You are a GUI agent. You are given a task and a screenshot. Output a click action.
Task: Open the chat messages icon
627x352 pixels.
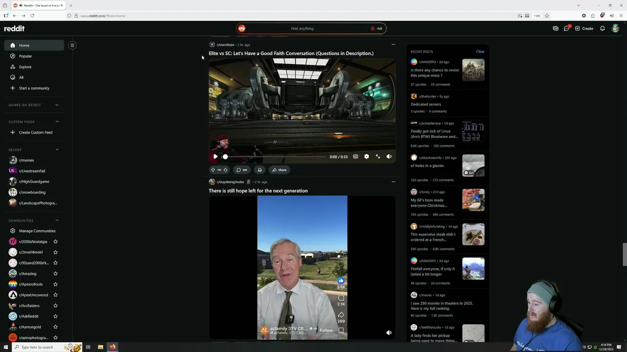click(x=566, y=28)
